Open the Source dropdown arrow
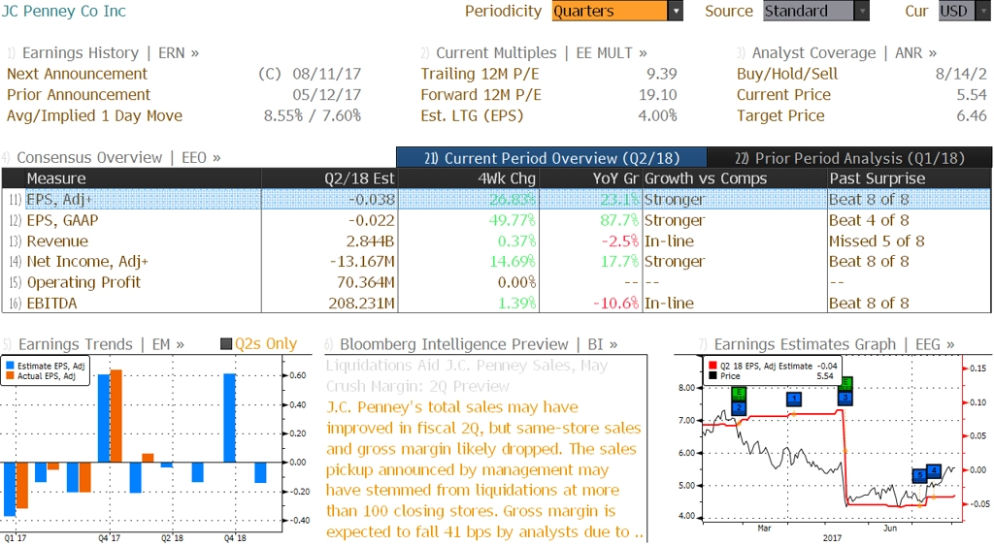The width and height of the screenshot is (994, 545). pos(862,11)
